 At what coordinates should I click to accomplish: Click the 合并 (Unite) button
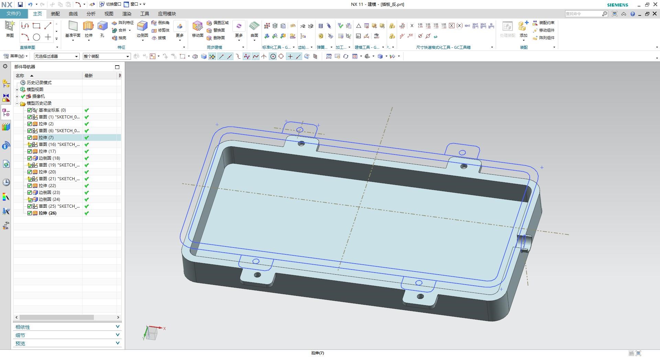(x=120, y=30)
